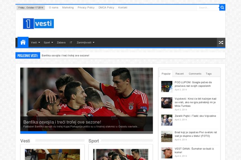Screen dimensions: 241x160
Task: Open the Google article thumbnail
Action: pos(167,86)
